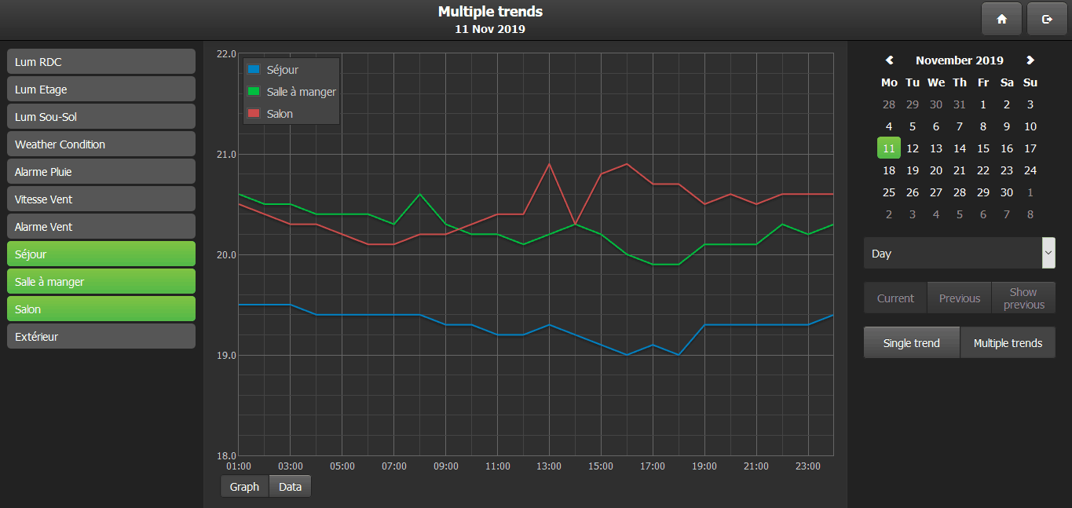This screenshot has width=1072, height=508.
Task: Switch to the Data tab
Action: [x=291, y=487]
